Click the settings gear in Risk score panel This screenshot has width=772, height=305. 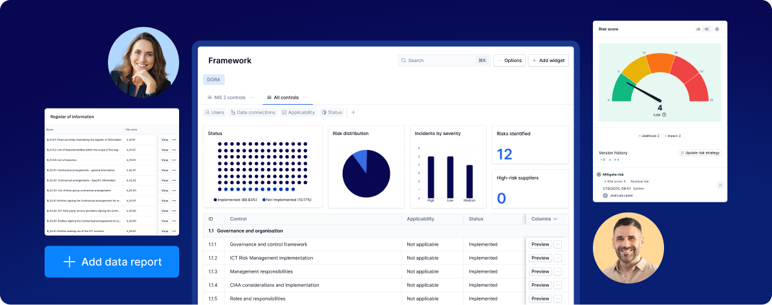716,29
